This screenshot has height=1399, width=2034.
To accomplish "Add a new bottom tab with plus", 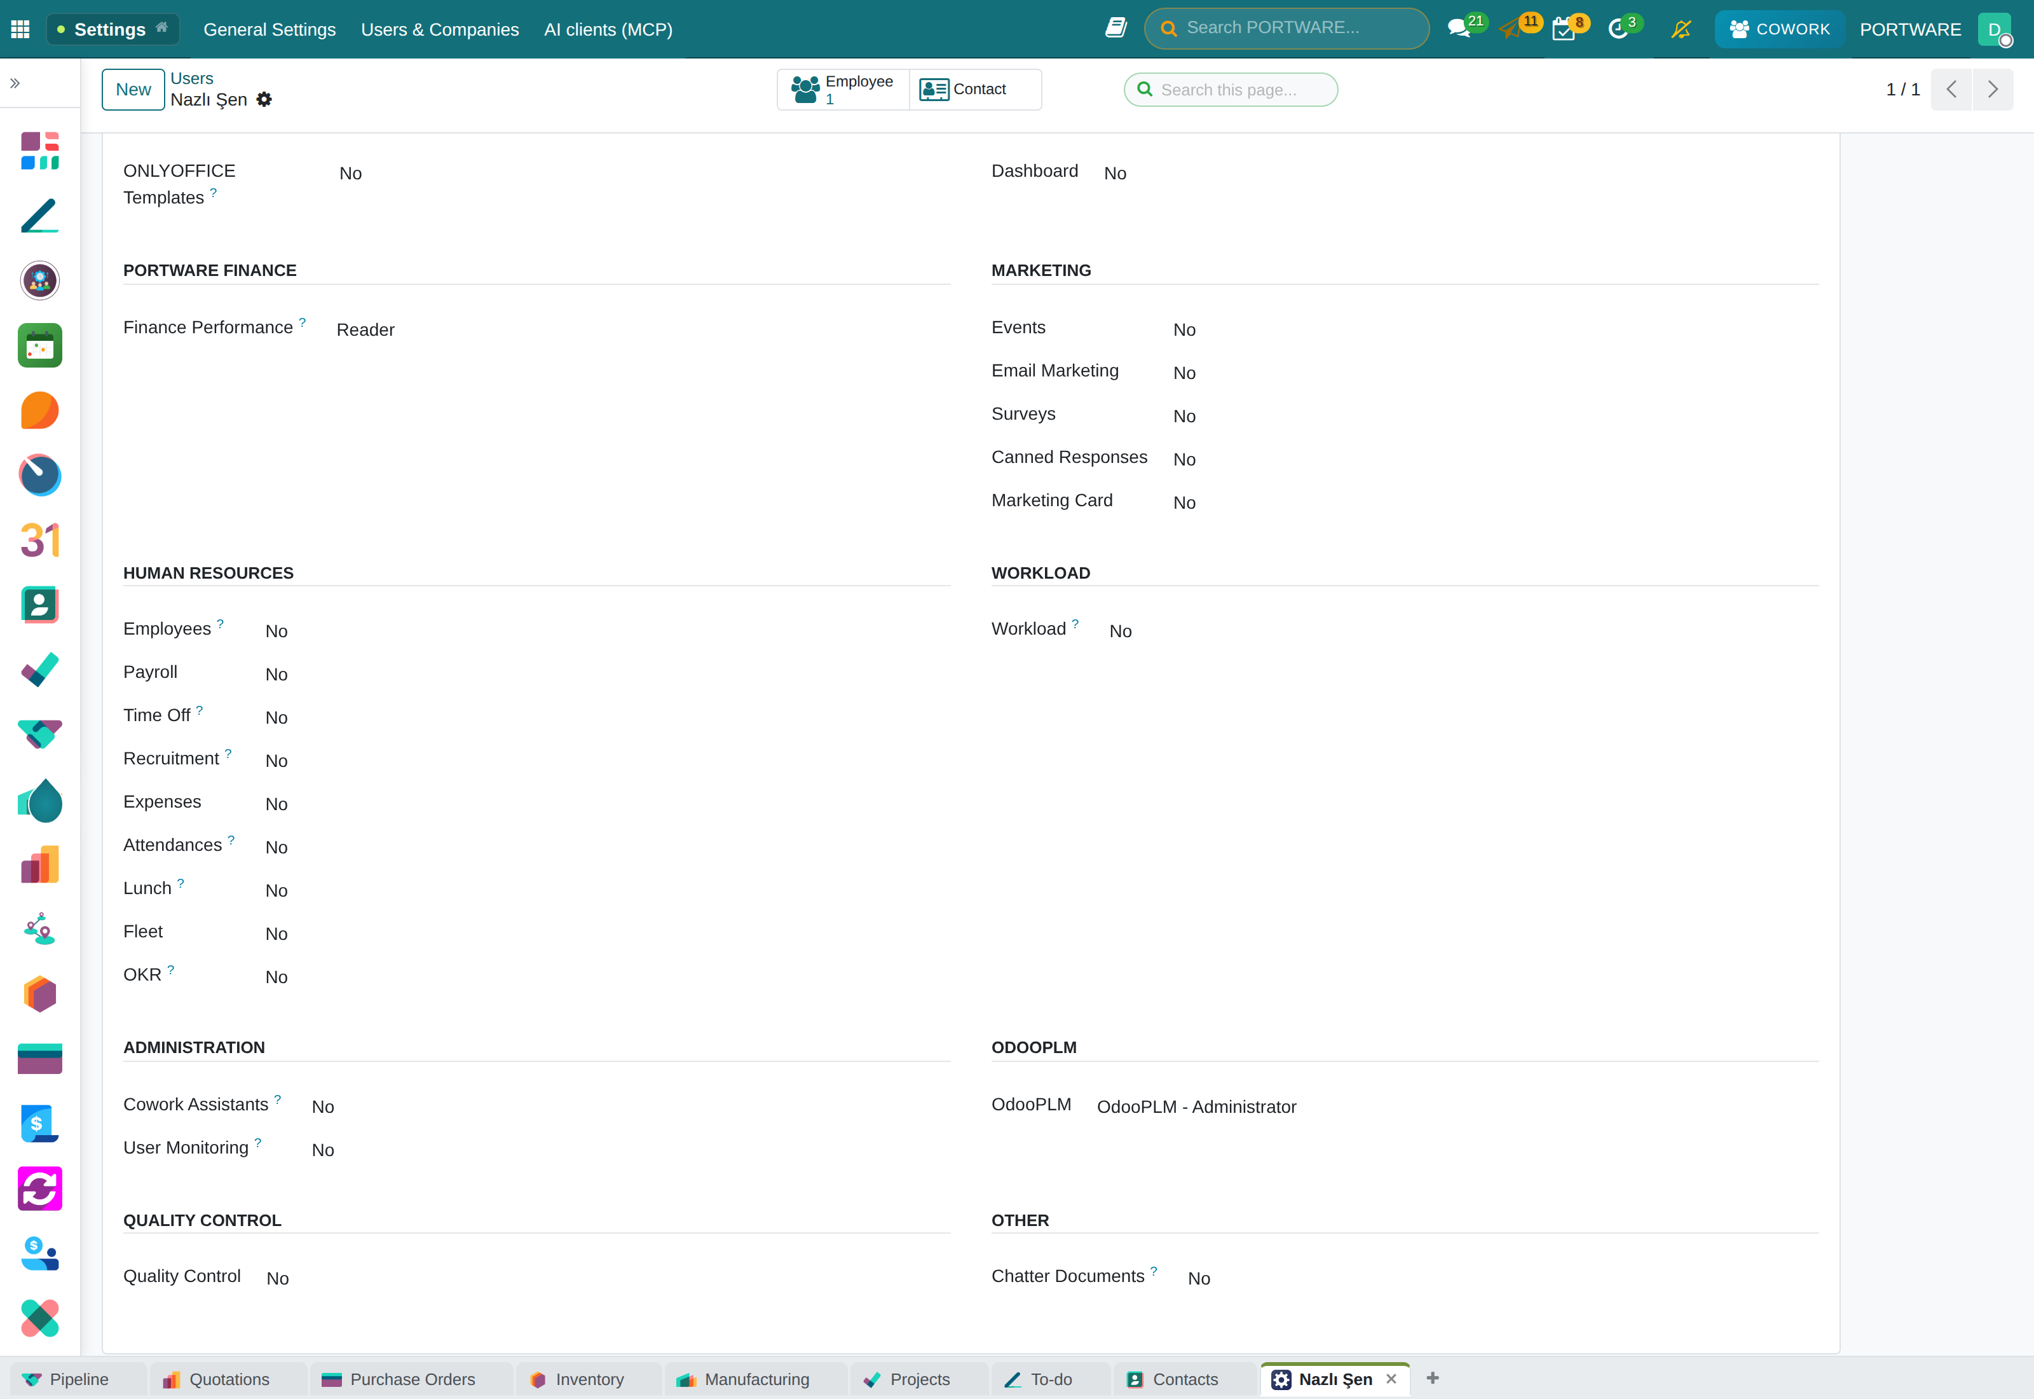I will pos(1432,1378).
